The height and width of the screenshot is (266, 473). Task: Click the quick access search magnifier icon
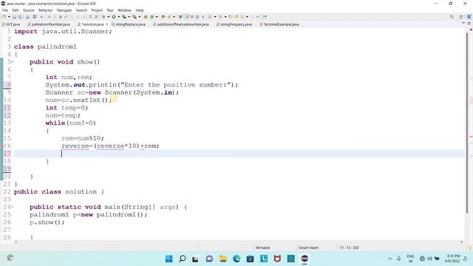point(452,17)
